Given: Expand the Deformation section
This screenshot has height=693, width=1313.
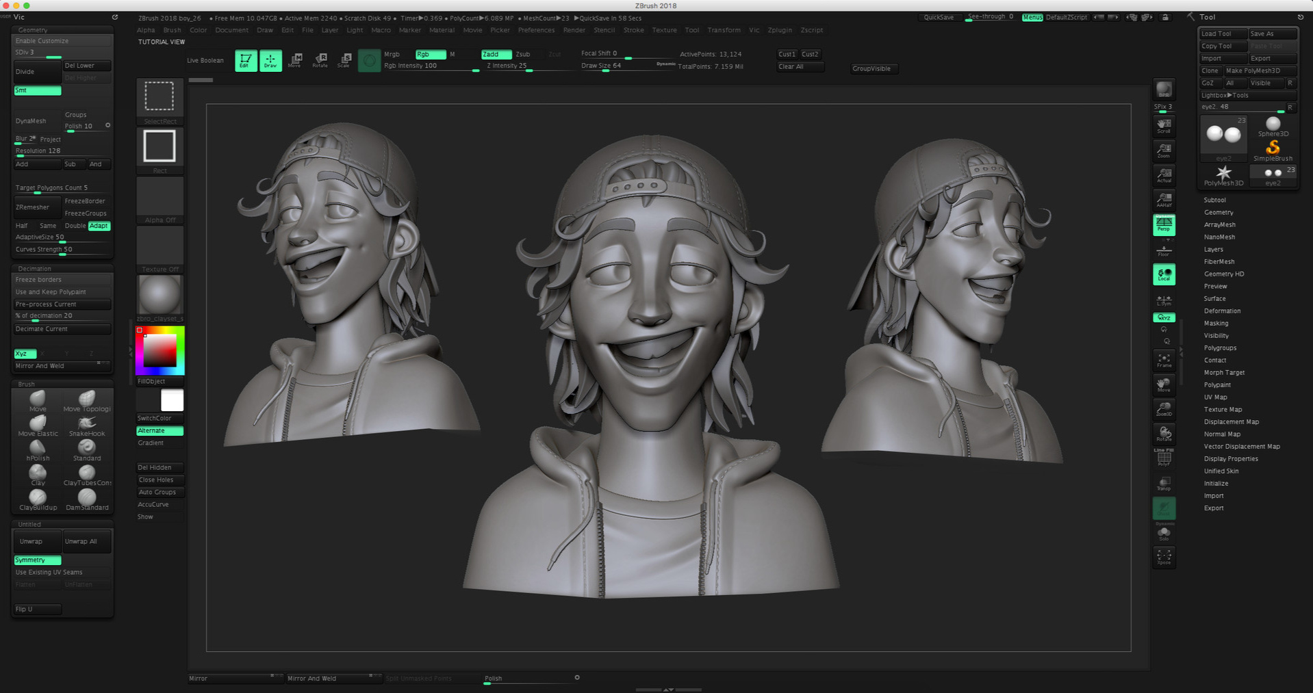Looking at the screenshot, I should click(1222, 311).
